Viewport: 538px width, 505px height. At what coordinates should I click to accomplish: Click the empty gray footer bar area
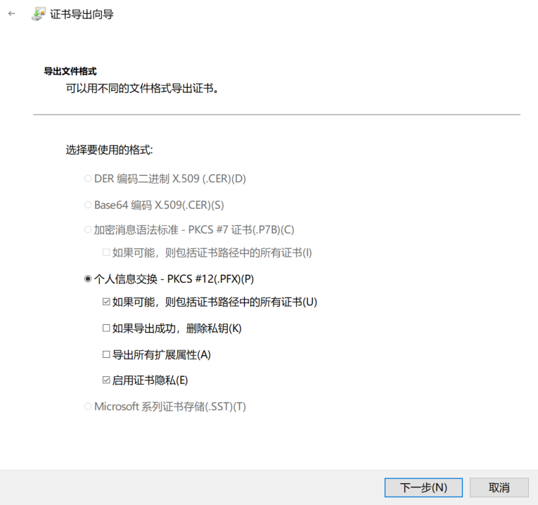pos(192,487)
